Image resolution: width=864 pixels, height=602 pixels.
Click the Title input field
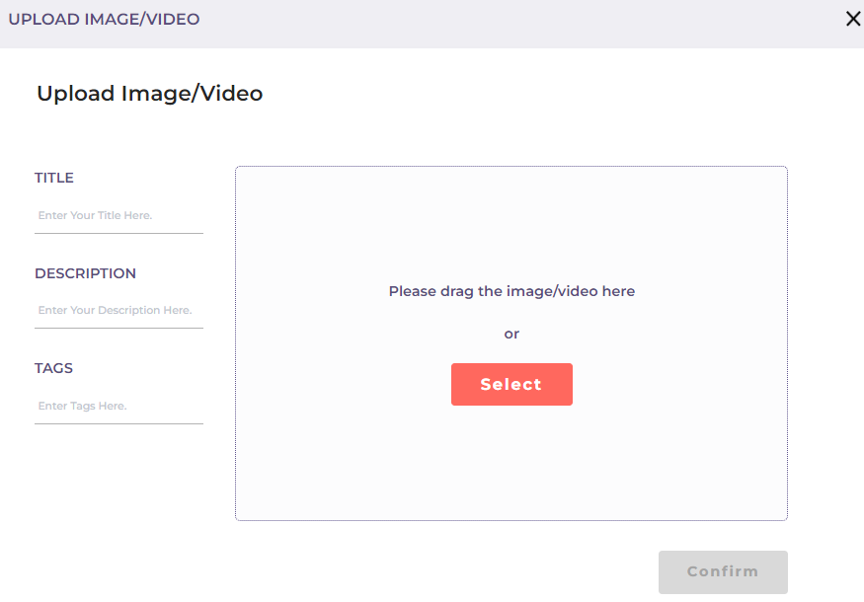pyautogui.click(x=118, y=215)
